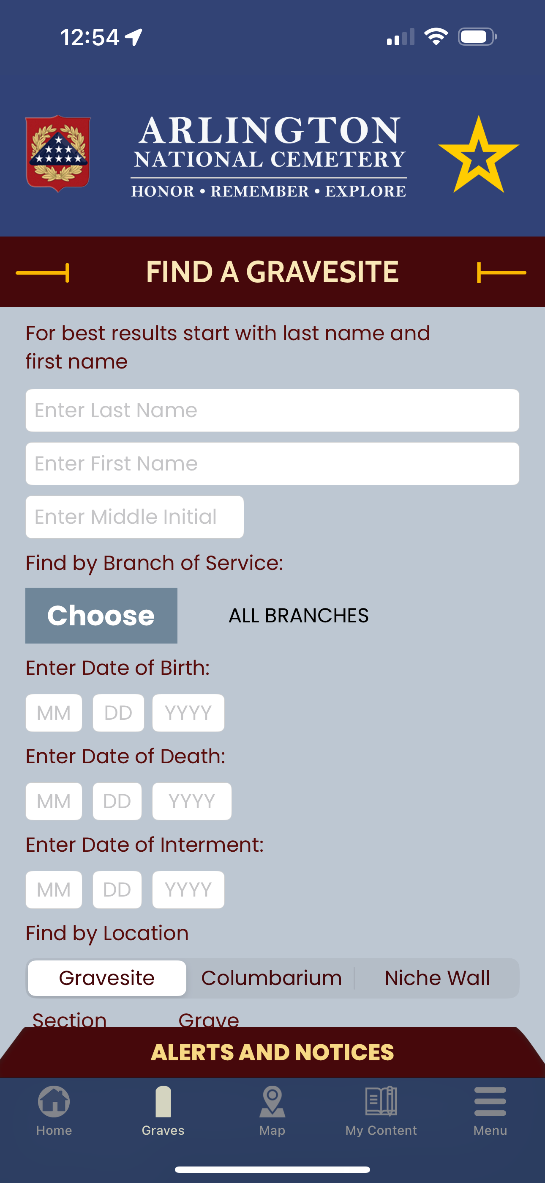
Task: Open the hamburger Menu icon
Action: (x=490, y=1101)
